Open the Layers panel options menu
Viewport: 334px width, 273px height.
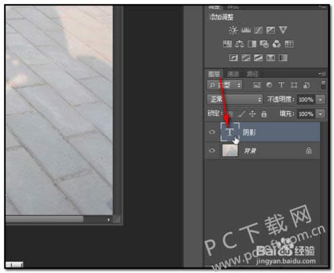[322, 74]
